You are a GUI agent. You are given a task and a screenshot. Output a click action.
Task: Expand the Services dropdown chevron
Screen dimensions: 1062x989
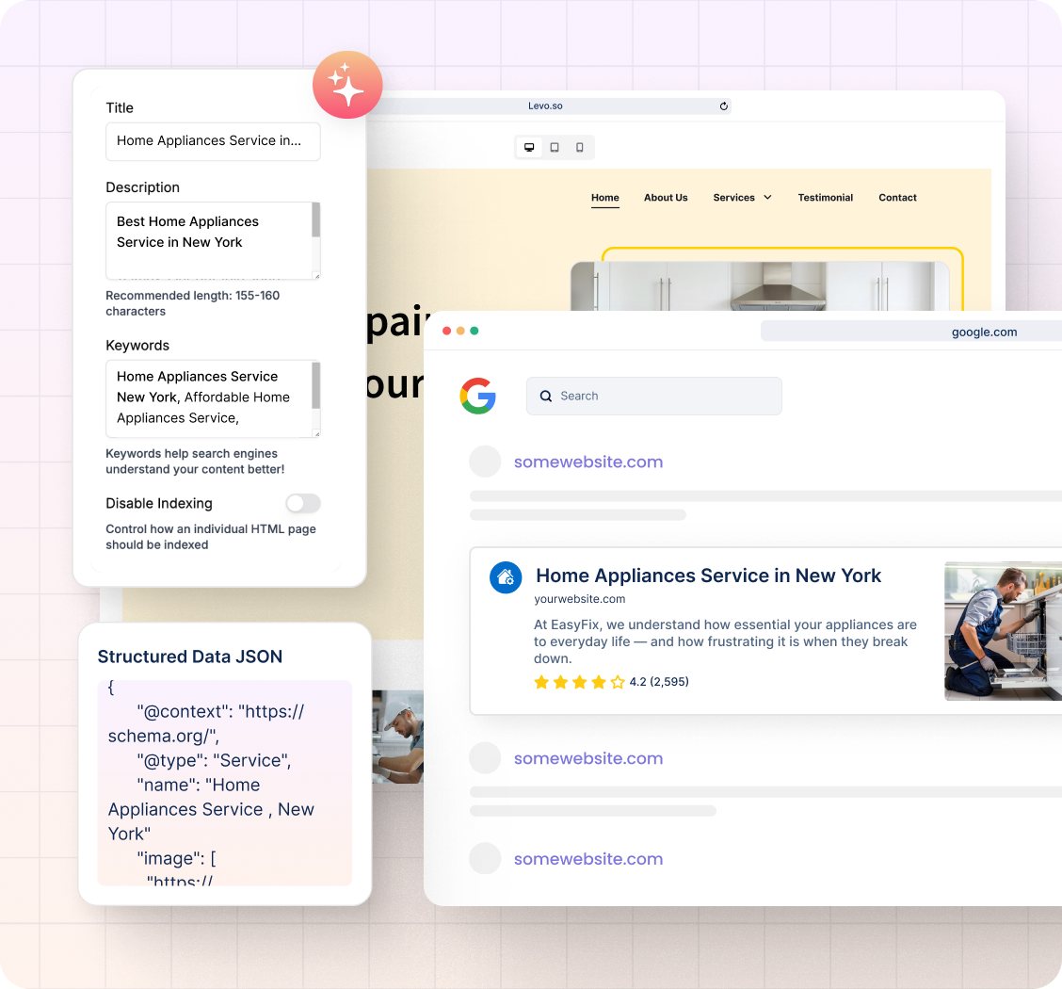[x=767, y=198]
